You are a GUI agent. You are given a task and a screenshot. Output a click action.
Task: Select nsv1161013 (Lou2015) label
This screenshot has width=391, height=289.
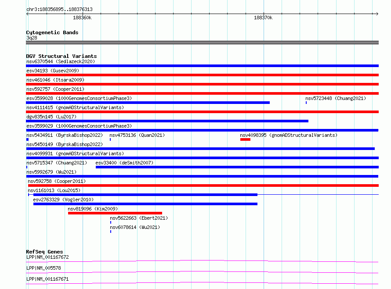(x=54, y=190)
